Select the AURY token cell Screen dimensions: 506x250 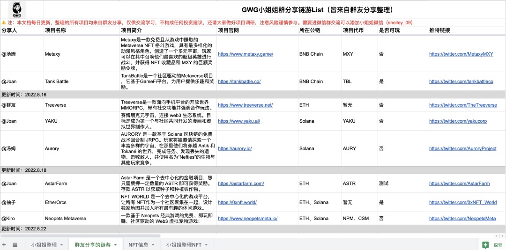(359, 149)
